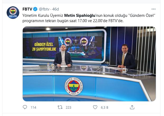
Task: Click the tweet text about program tekrarı
Action: [x=89, y=18]
